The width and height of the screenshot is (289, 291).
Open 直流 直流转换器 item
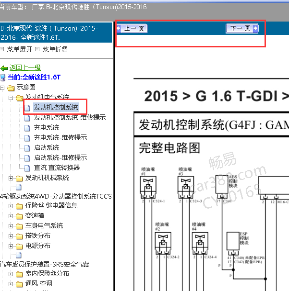tap(57, 168)
